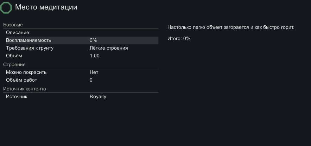The image size is (311, 146).
Task: Click the Лёгкие строения value
Action: click(x=109, y=48)
